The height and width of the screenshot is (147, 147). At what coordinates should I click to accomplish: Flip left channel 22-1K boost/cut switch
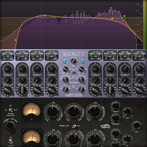(4, 56)
